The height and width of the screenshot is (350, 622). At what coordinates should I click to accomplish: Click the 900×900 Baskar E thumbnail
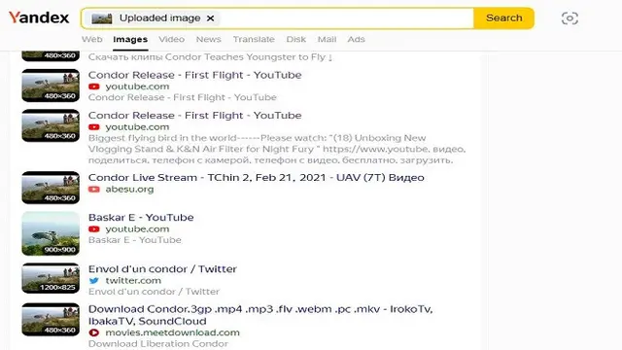point(51,233)
